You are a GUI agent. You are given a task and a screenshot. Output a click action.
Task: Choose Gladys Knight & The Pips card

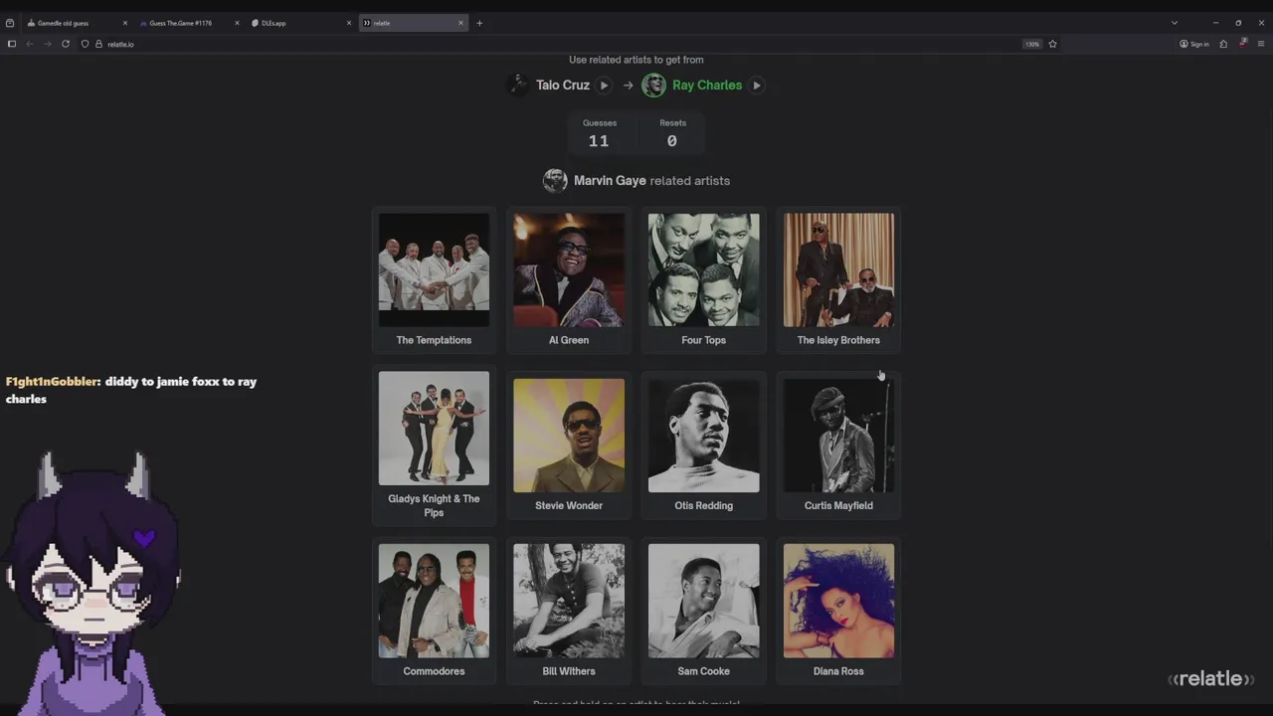point(434,446)
